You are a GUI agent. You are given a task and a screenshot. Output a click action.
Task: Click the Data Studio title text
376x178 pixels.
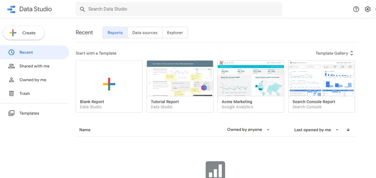pyautogui.click(x=36, y=9)
